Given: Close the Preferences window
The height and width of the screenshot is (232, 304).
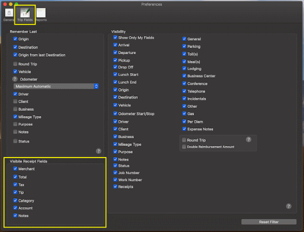Looking at the screenshot, I should point(5,4).
